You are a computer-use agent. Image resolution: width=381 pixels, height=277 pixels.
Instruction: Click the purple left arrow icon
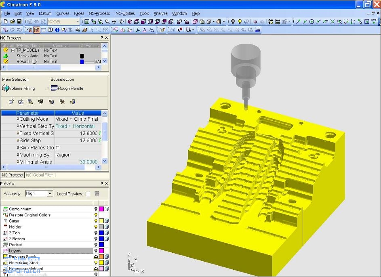click(255, 22)
